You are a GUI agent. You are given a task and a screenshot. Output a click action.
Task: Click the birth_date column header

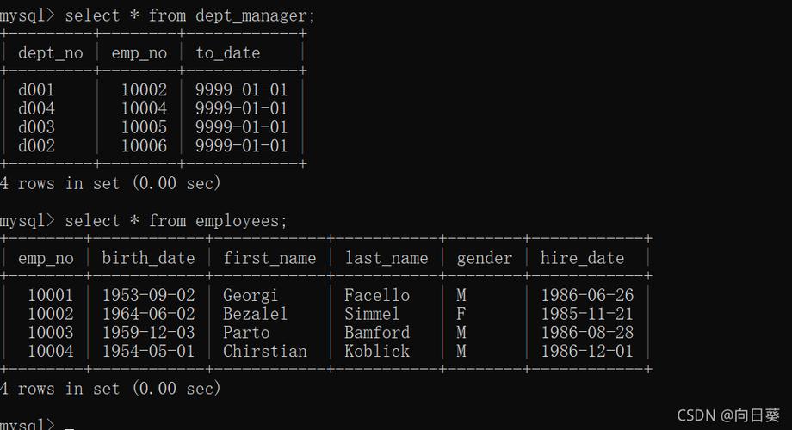click(148, 258)
